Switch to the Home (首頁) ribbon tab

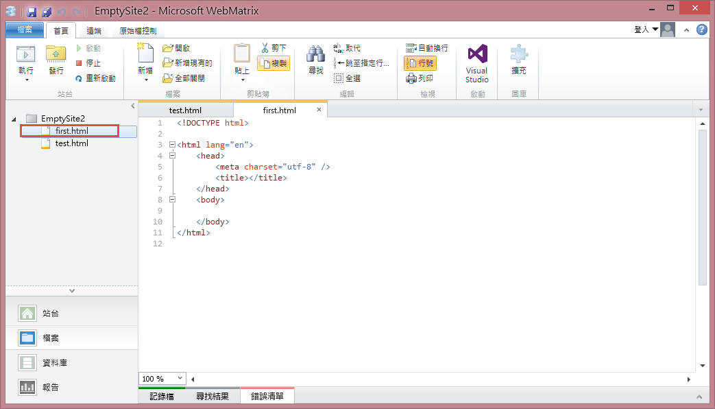[x=61, y=31]
